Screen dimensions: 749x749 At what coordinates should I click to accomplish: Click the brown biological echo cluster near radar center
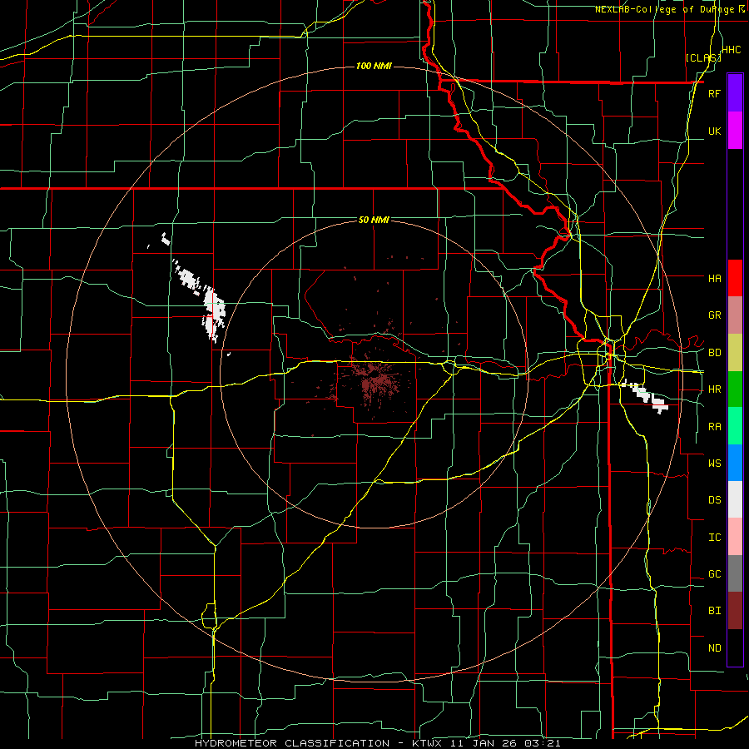tap(377, 379)
